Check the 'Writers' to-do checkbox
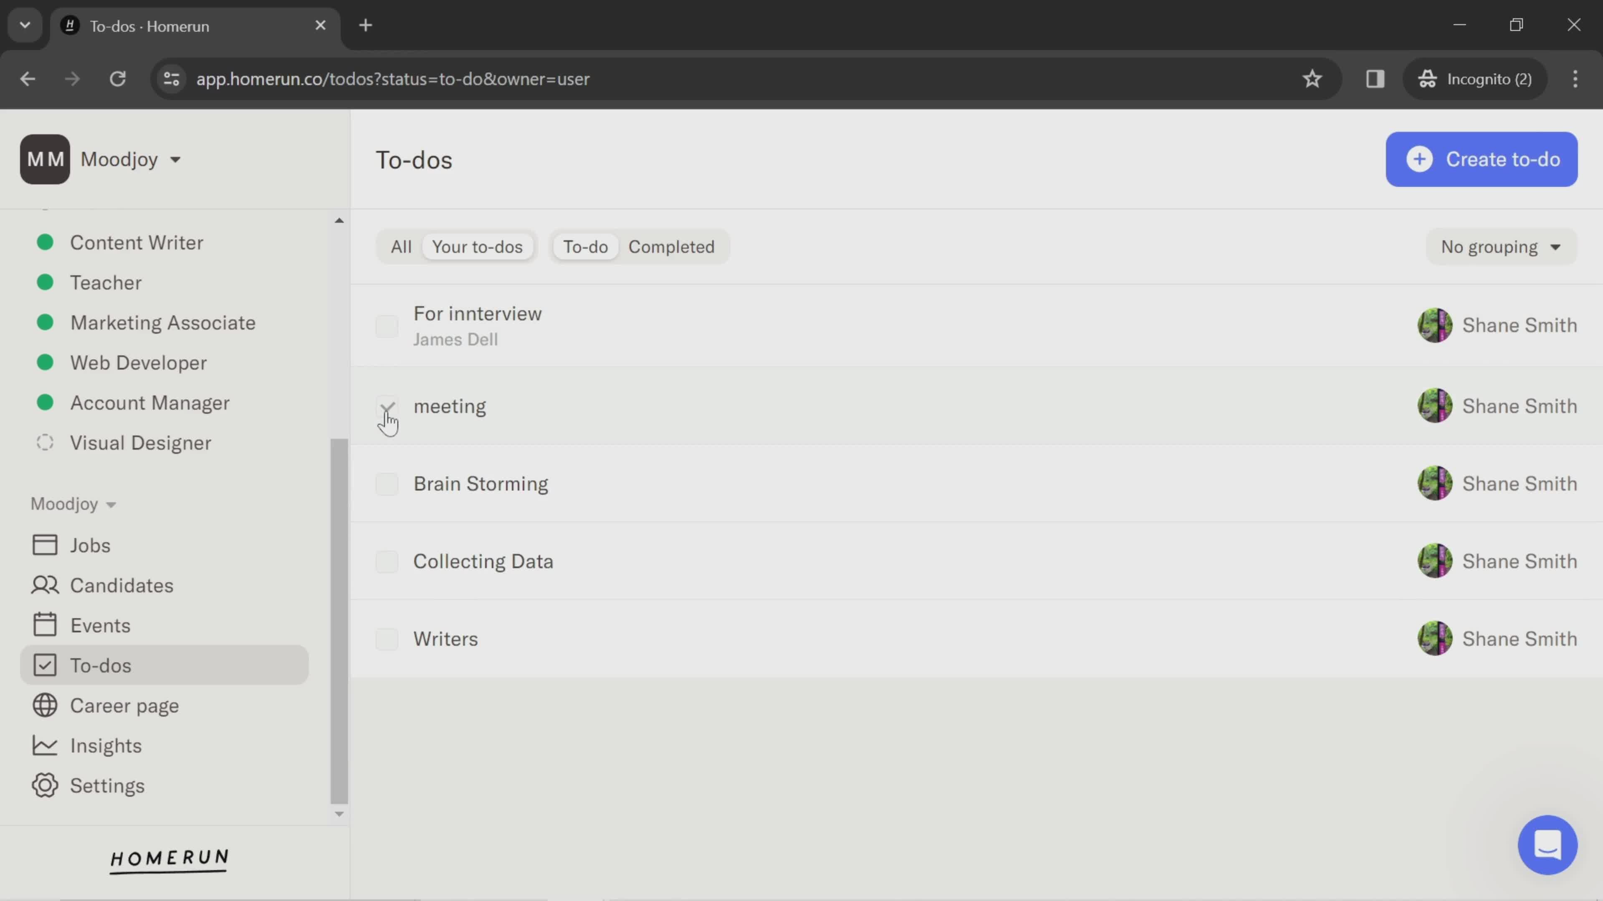Image resolution: width=1603 pixels, height=901 pixels. click(x=387, y=639)
